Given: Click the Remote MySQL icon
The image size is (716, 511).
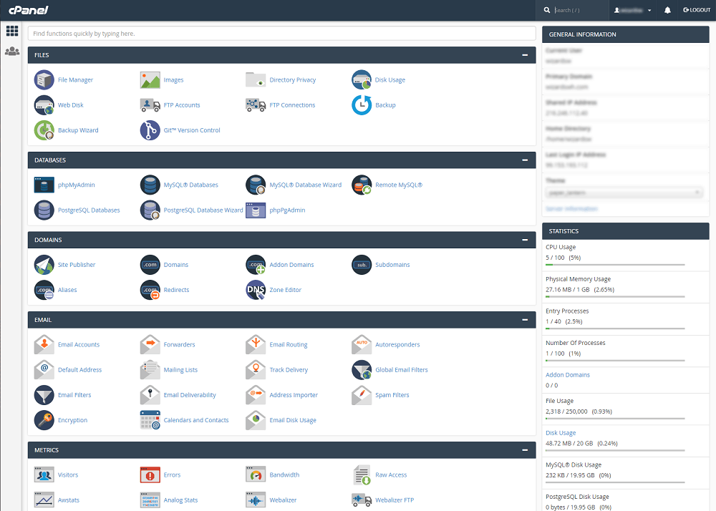Looking at the screenshot, I should [x=362, y=185].
